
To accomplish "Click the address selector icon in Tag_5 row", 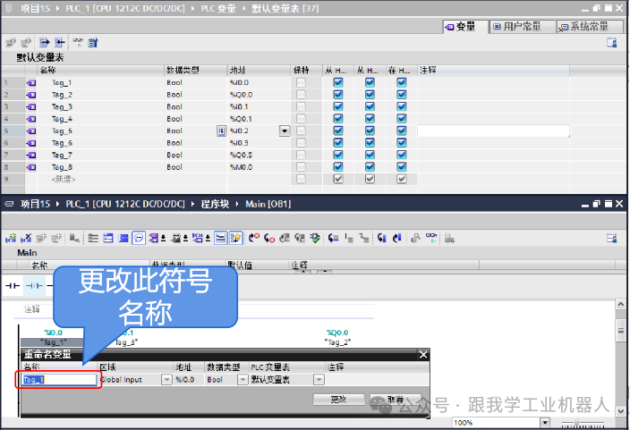I will pyautogui.click(x=221, y=131).
